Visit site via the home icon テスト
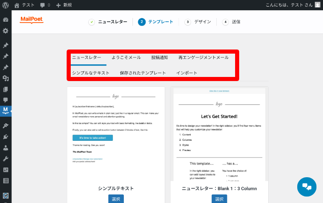Viewport: 323px width, 203px height. pos(24,5)
